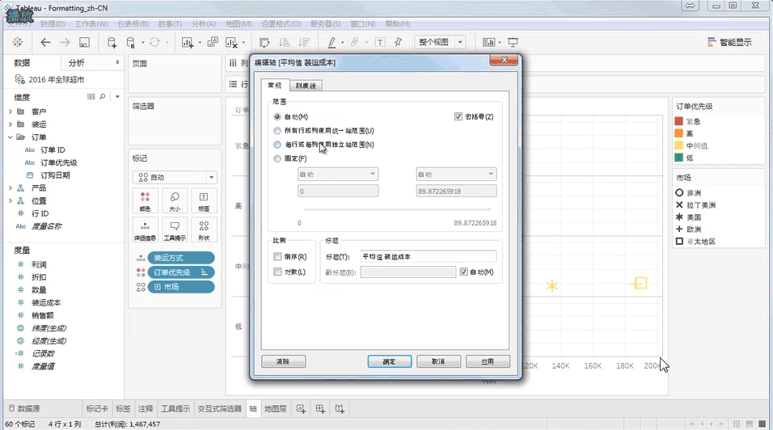The image size is (773, 430).
Task: Enable the Logarithmic (对数) scale checkbox
Action: point(277,272)
